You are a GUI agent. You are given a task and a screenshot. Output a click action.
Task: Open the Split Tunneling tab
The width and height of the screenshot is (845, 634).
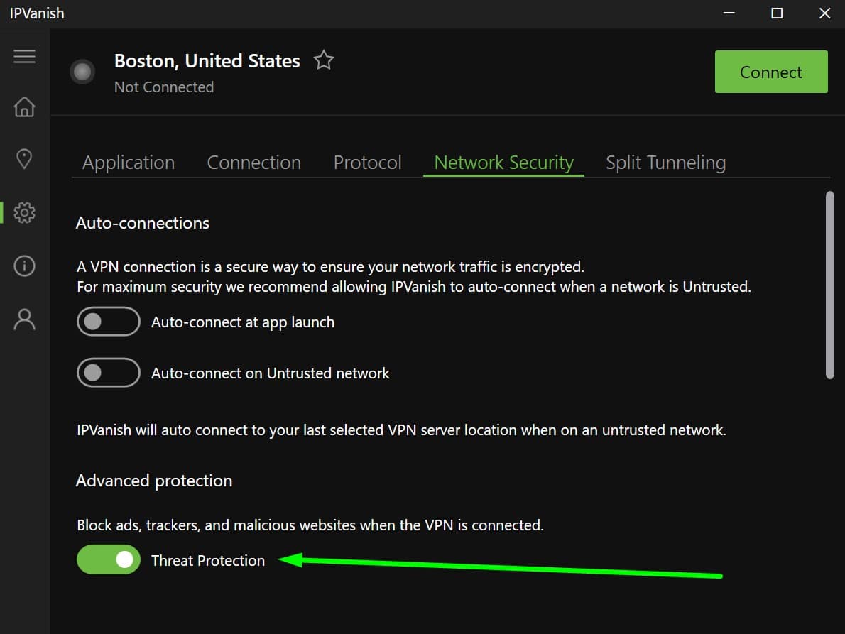click(x=665, y=162)
